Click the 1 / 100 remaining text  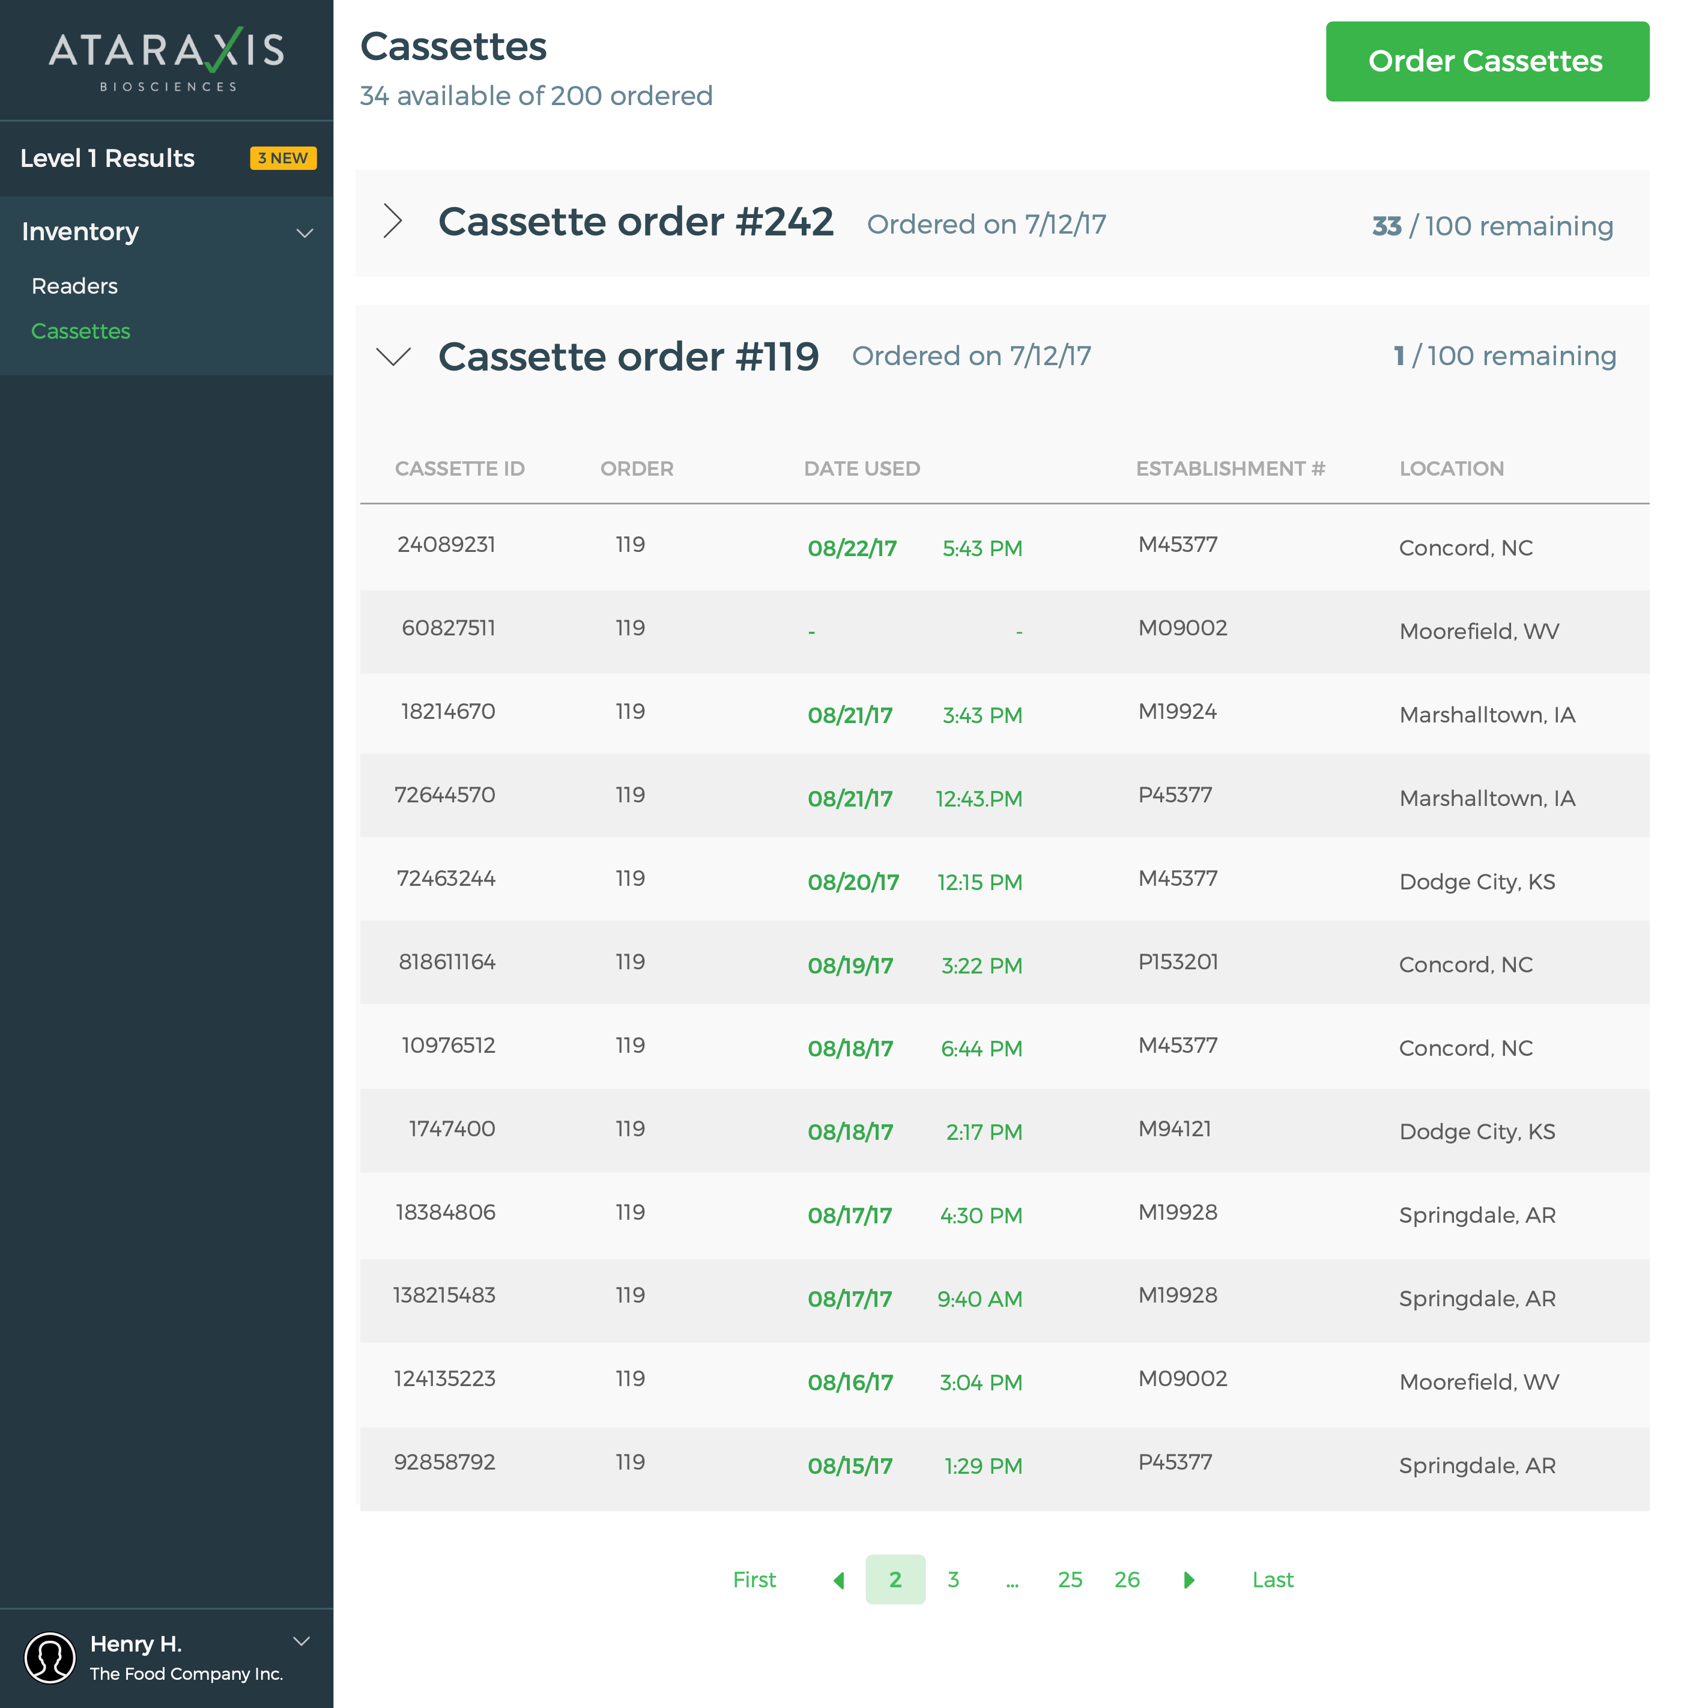[x=1504, y=356]
